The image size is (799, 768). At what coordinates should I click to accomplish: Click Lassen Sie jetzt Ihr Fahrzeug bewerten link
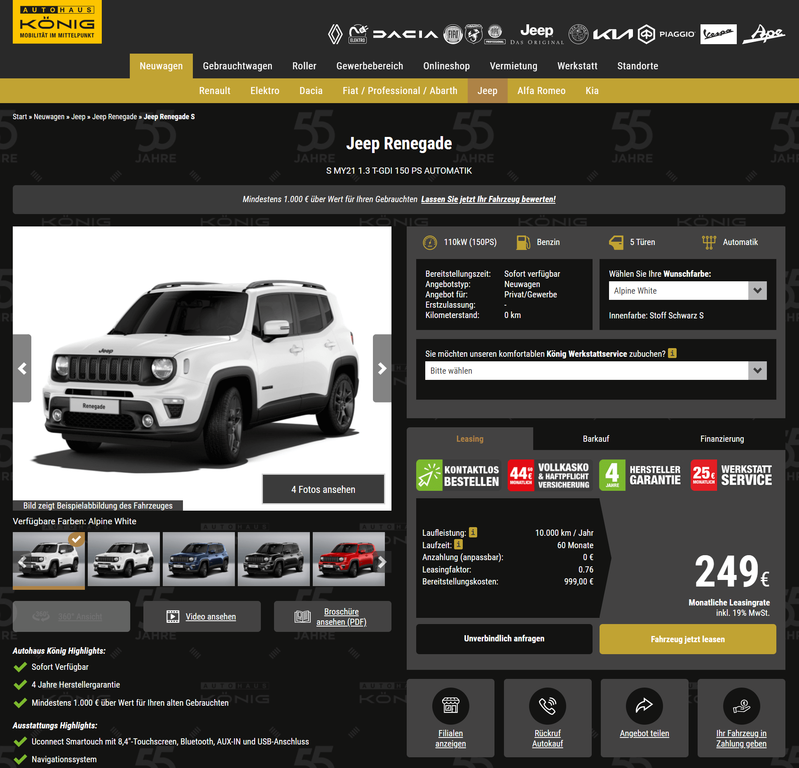(488, 199)
